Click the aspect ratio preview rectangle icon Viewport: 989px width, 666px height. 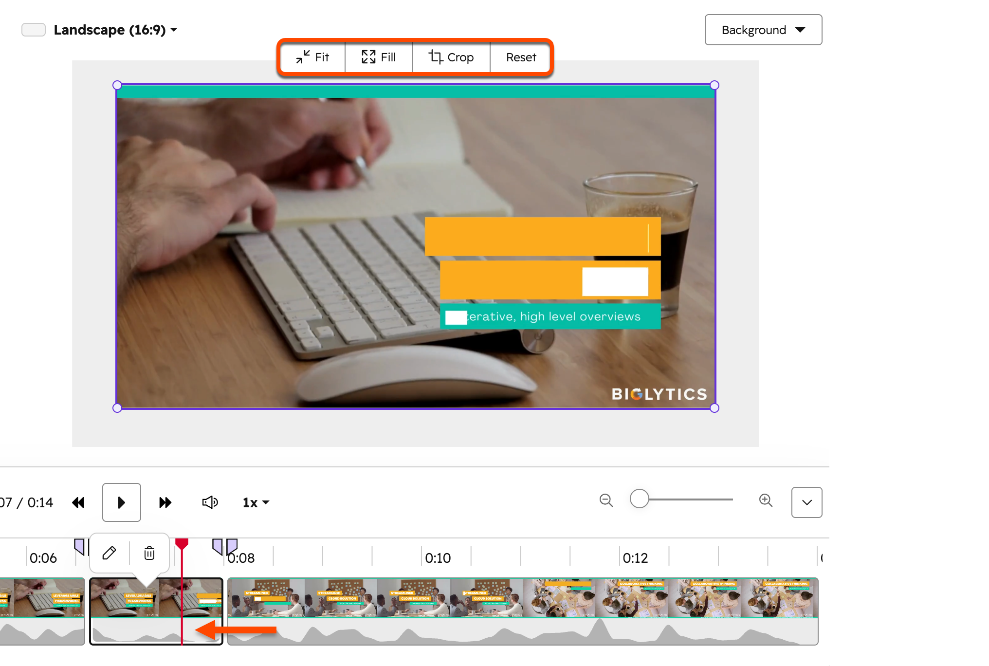(34, 30)
